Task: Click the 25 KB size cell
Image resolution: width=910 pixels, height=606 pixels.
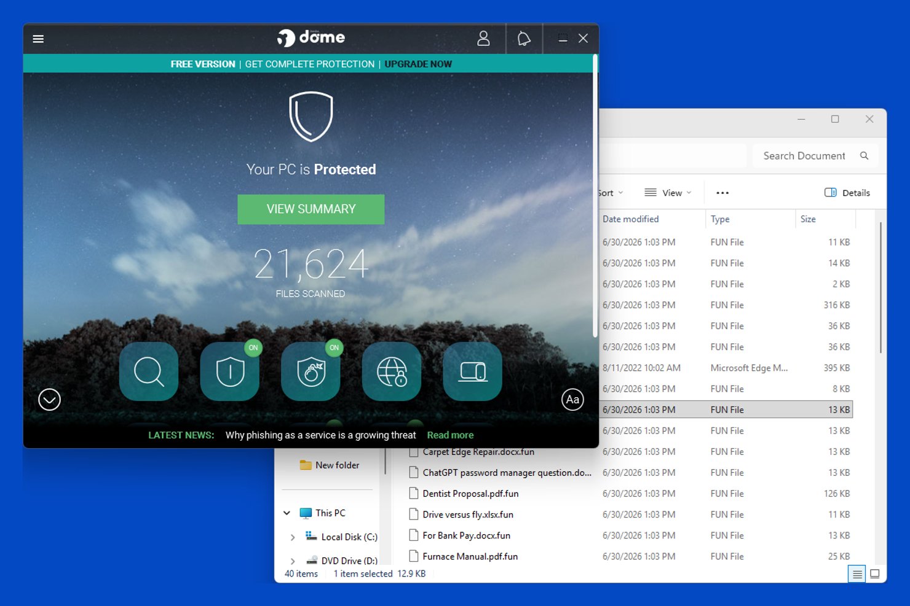Action: click(839, 556)
